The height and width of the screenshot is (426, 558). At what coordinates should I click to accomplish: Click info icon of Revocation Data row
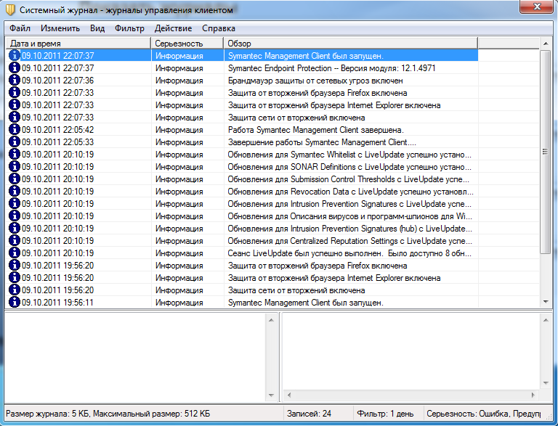15,191
